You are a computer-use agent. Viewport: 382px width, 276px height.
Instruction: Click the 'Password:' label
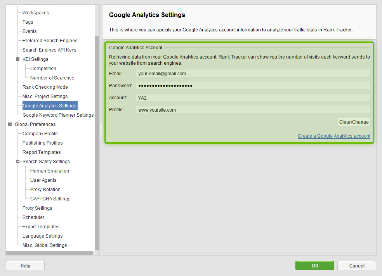click(120, 86)
